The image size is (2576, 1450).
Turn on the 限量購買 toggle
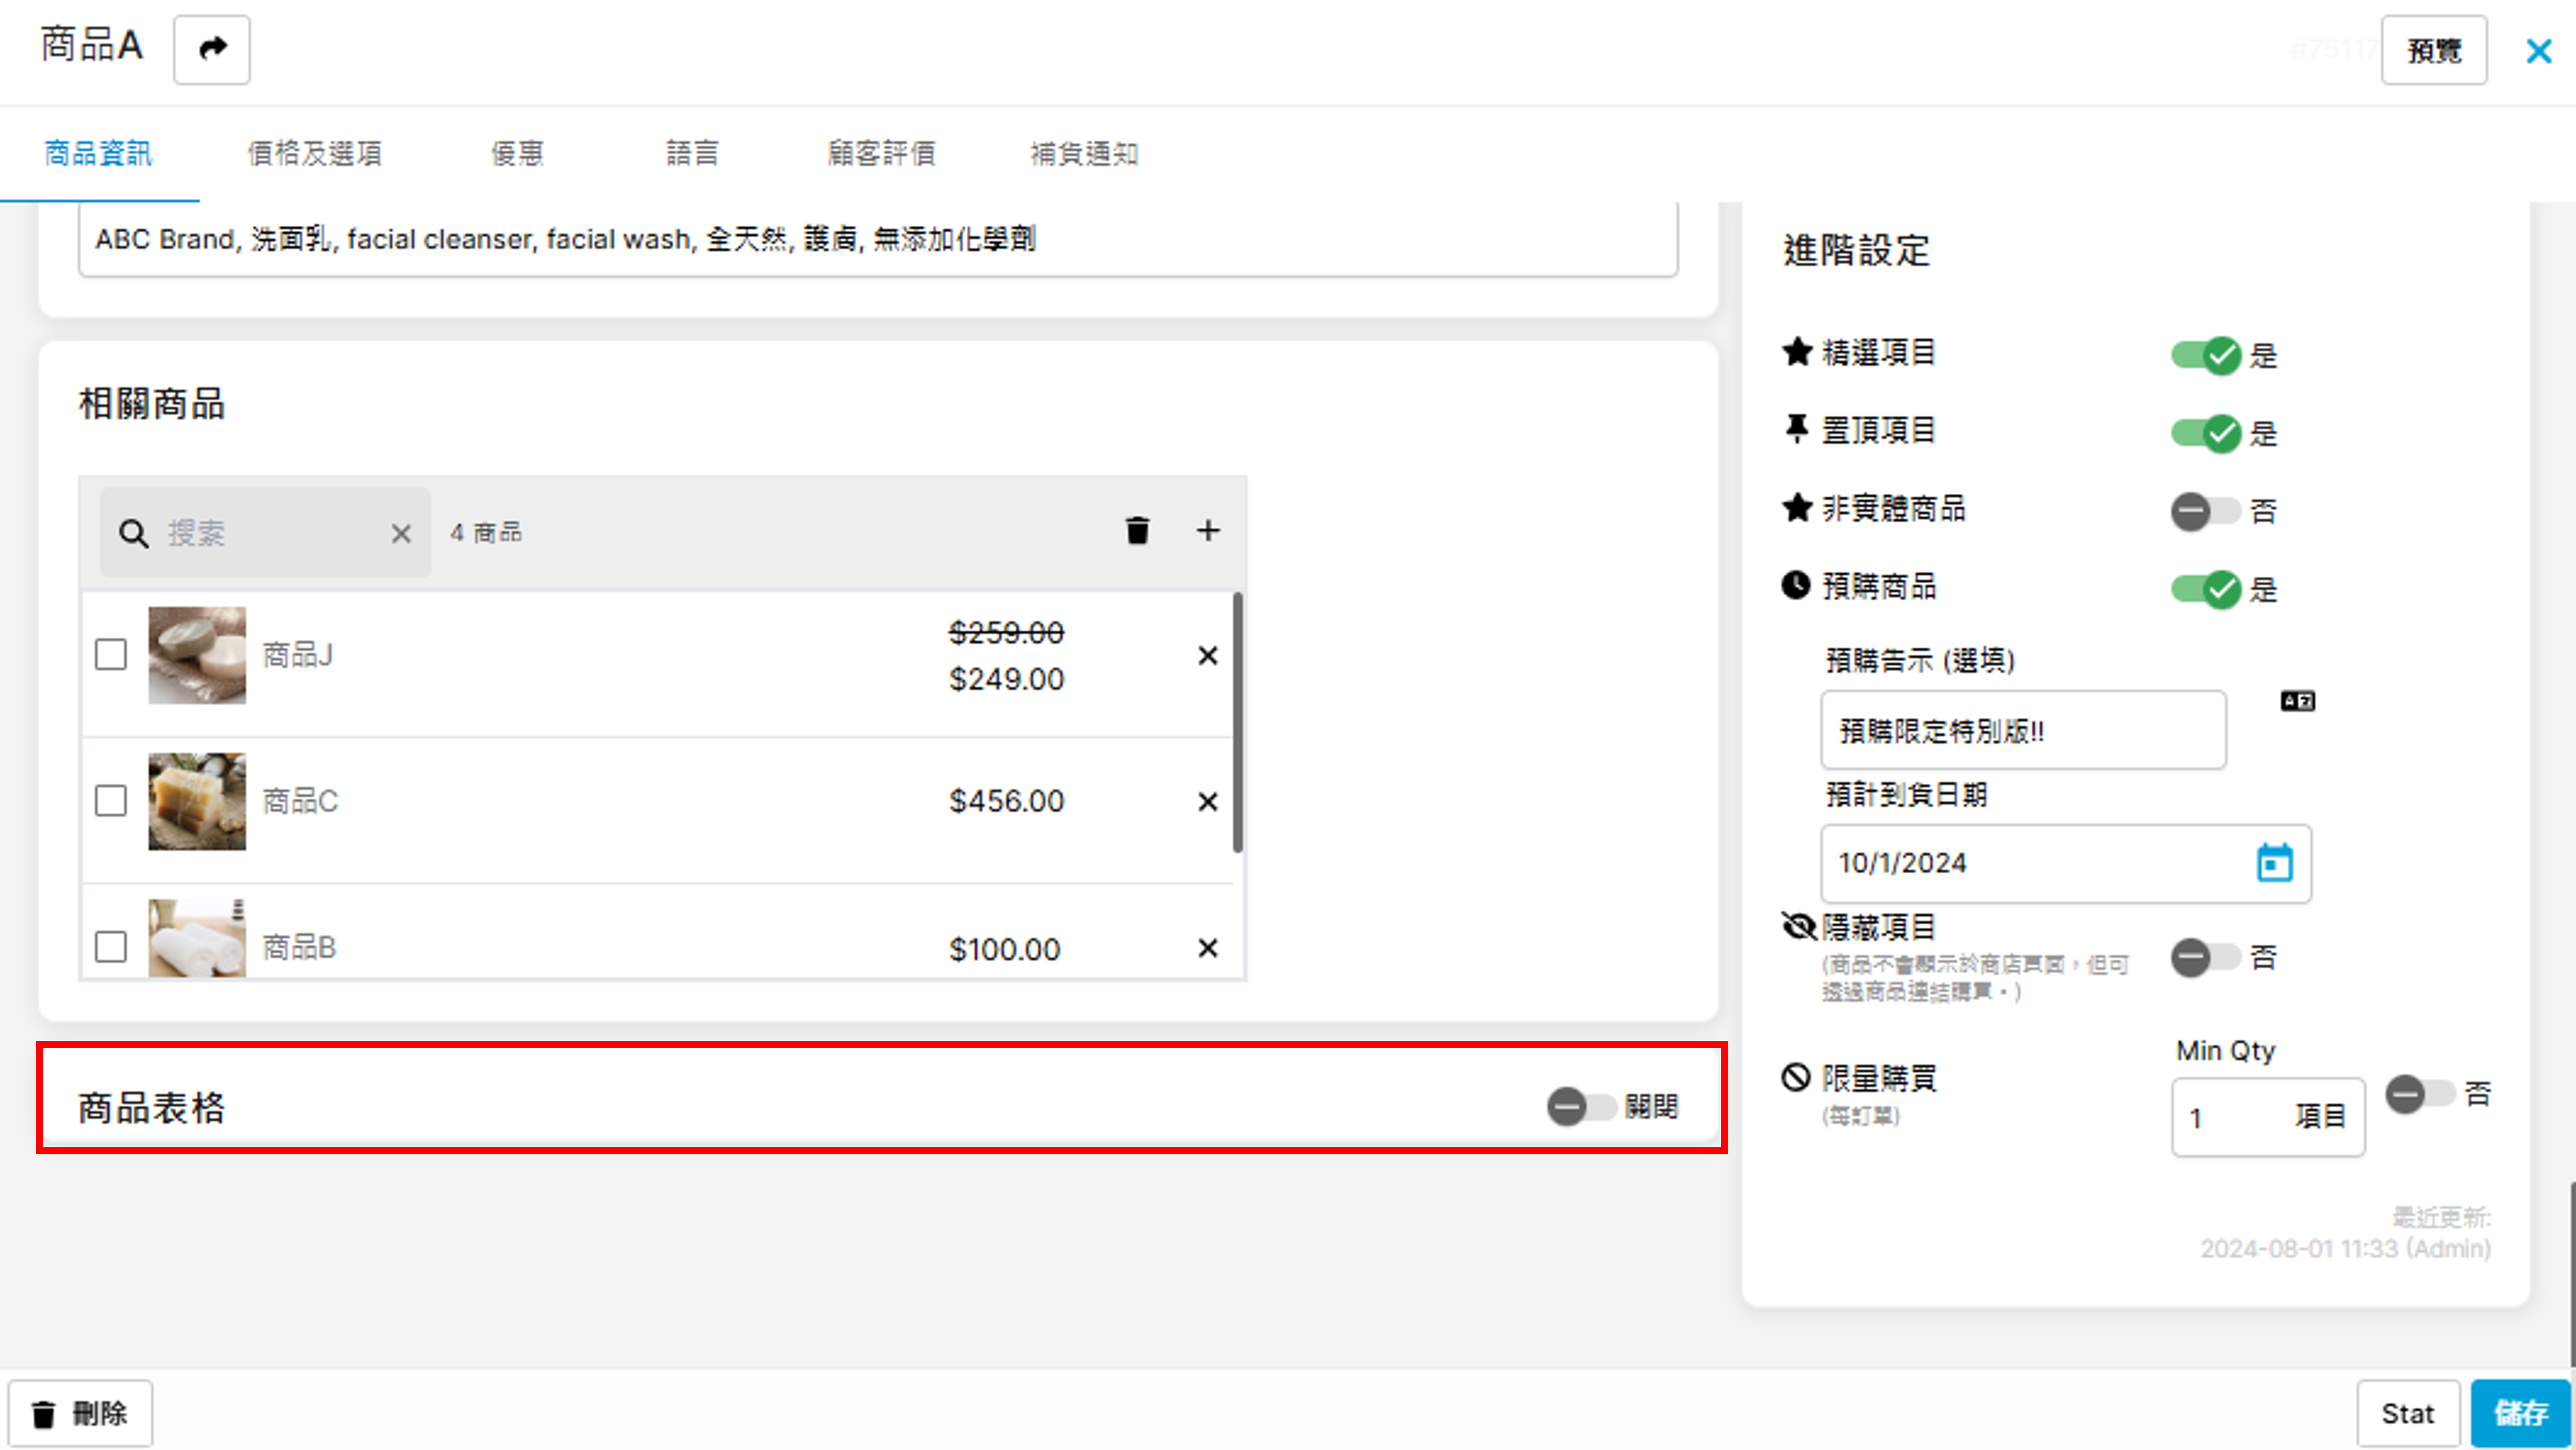[2419, 1094]
